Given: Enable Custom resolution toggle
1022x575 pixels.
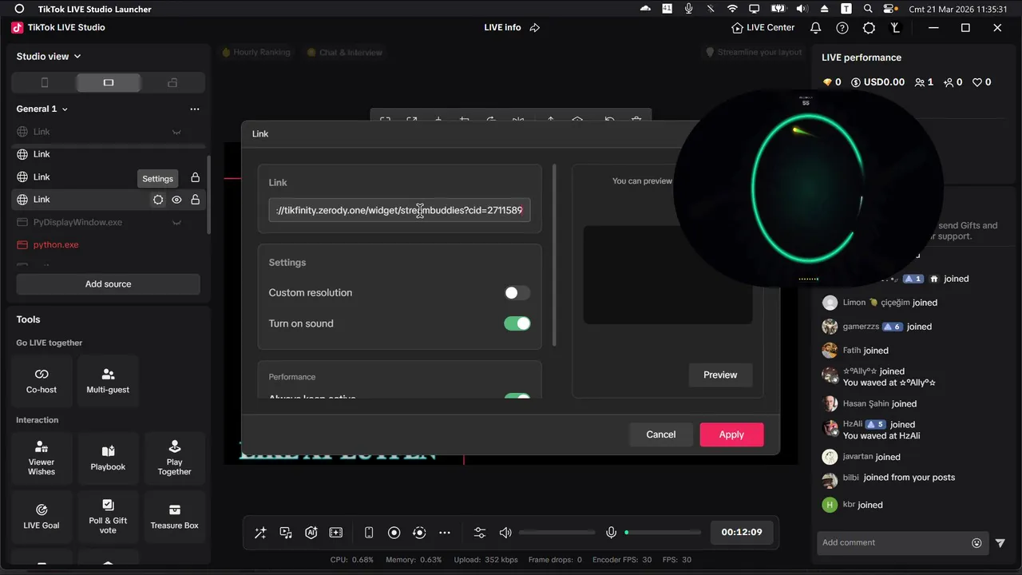Looking at the screenshot, I should tap(517, 293).
